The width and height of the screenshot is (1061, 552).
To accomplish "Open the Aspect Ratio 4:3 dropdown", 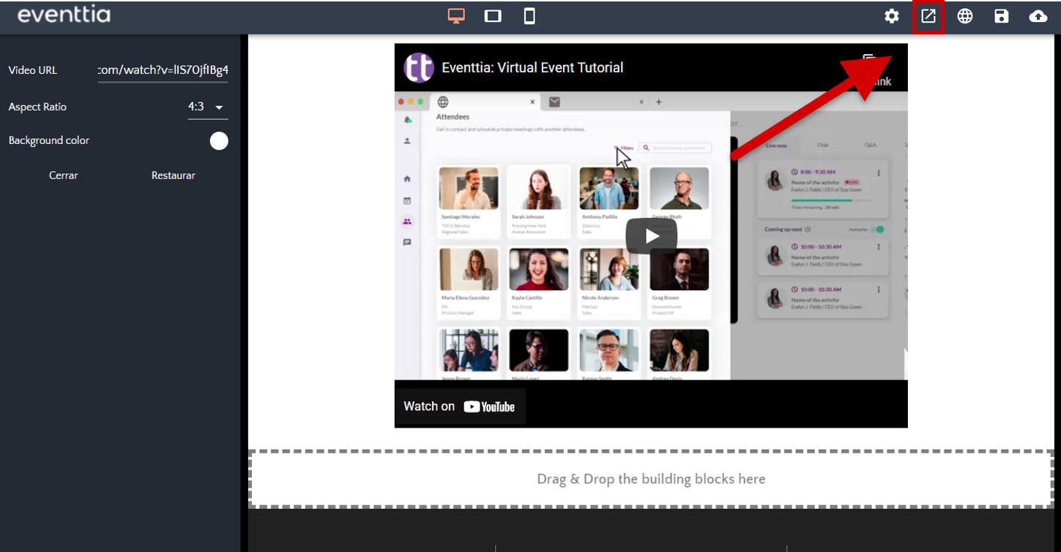I will tap(207, 107).
